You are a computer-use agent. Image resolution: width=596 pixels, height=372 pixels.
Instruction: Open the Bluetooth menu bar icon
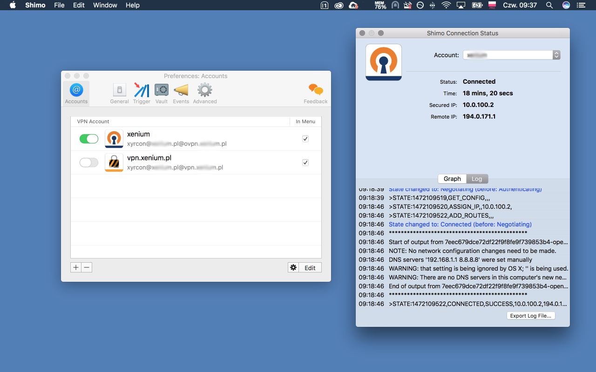pos(433,5)
